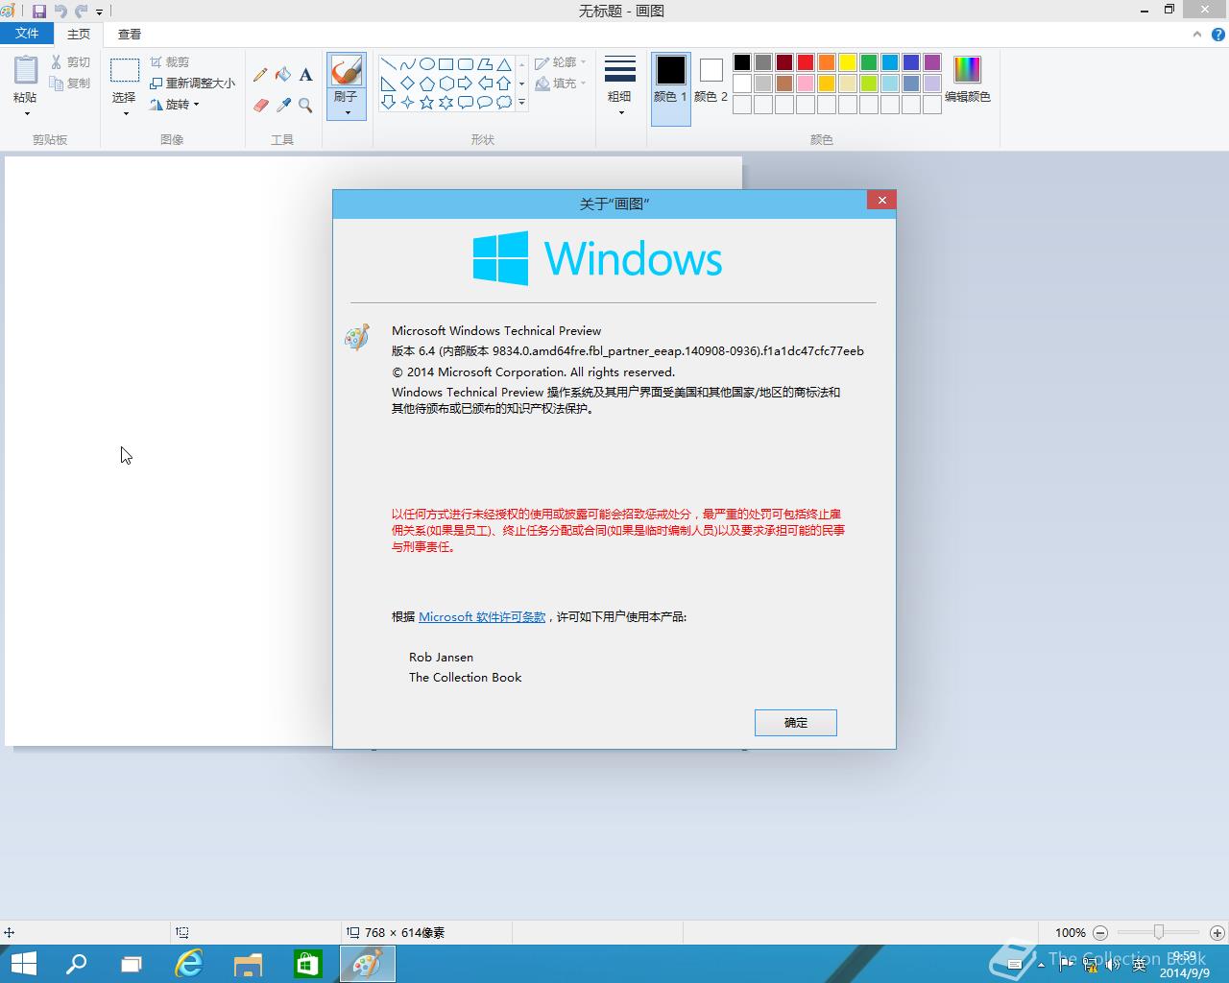Choose the Rectangle shape
The height and width of the screenshot is (983, 1229).
(x=446, y=64)
